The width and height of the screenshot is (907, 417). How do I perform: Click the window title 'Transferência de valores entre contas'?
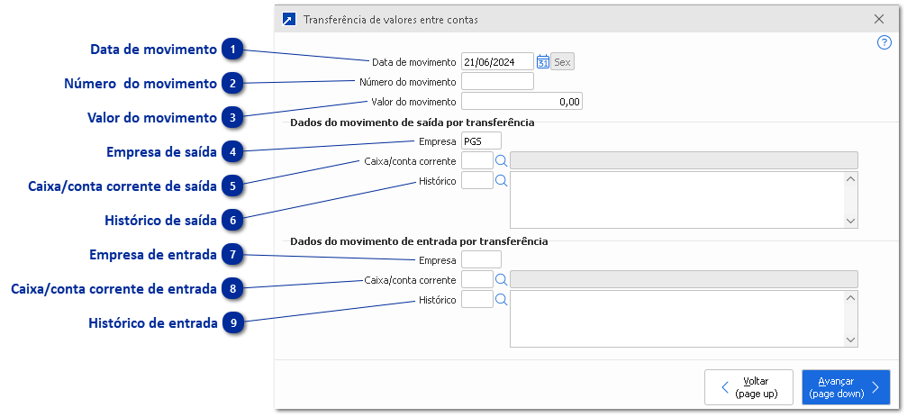click(391, 20)
